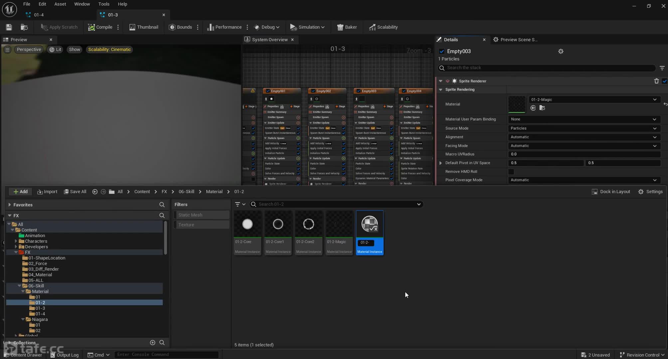Click the Thumbnail toolbar button
The height and width of the screenshot is (359, 668).
coord(144,27)
